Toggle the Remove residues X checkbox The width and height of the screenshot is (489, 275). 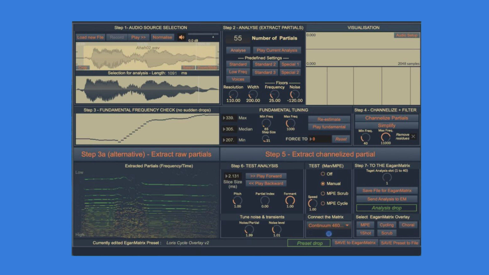(x=413, y=136)
